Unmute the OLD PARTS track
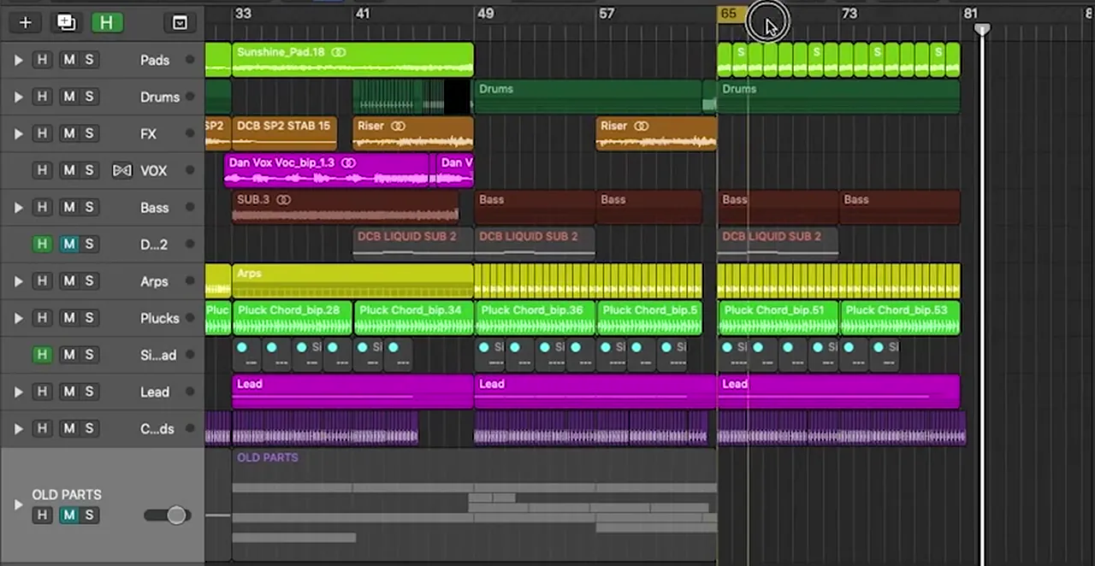The height and width of the screenshot is (566, 1095). 68,515
